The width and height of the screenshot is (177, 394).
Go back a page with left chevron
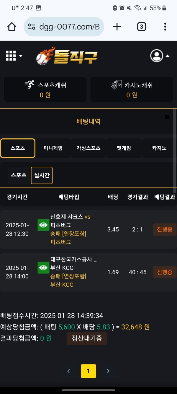click(x=69, y=371)
